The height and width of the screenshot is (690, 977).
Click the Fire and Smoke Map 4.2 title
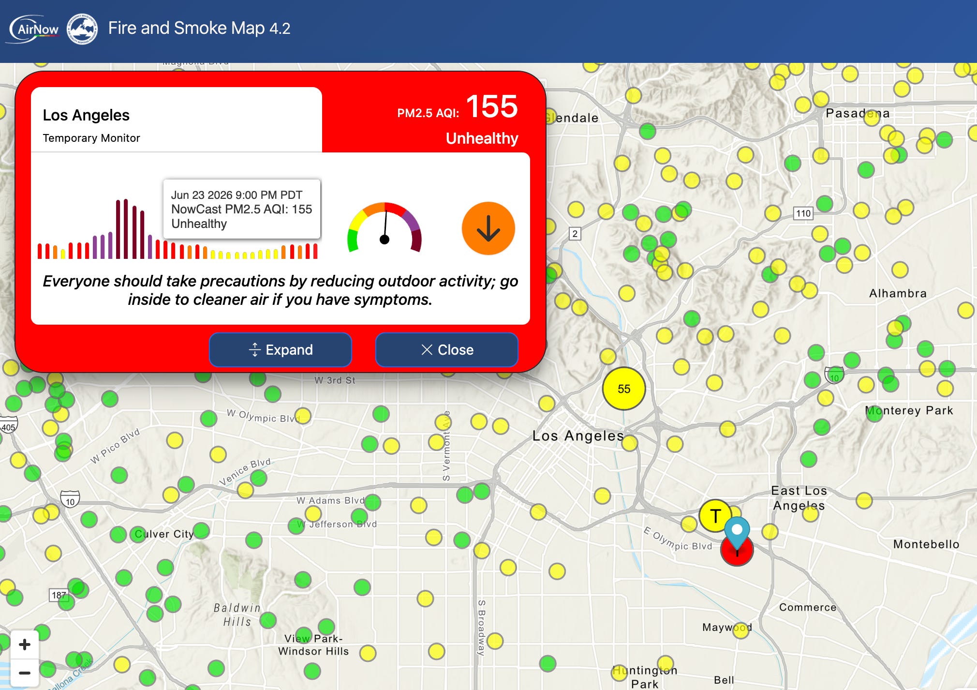(199, 28)
